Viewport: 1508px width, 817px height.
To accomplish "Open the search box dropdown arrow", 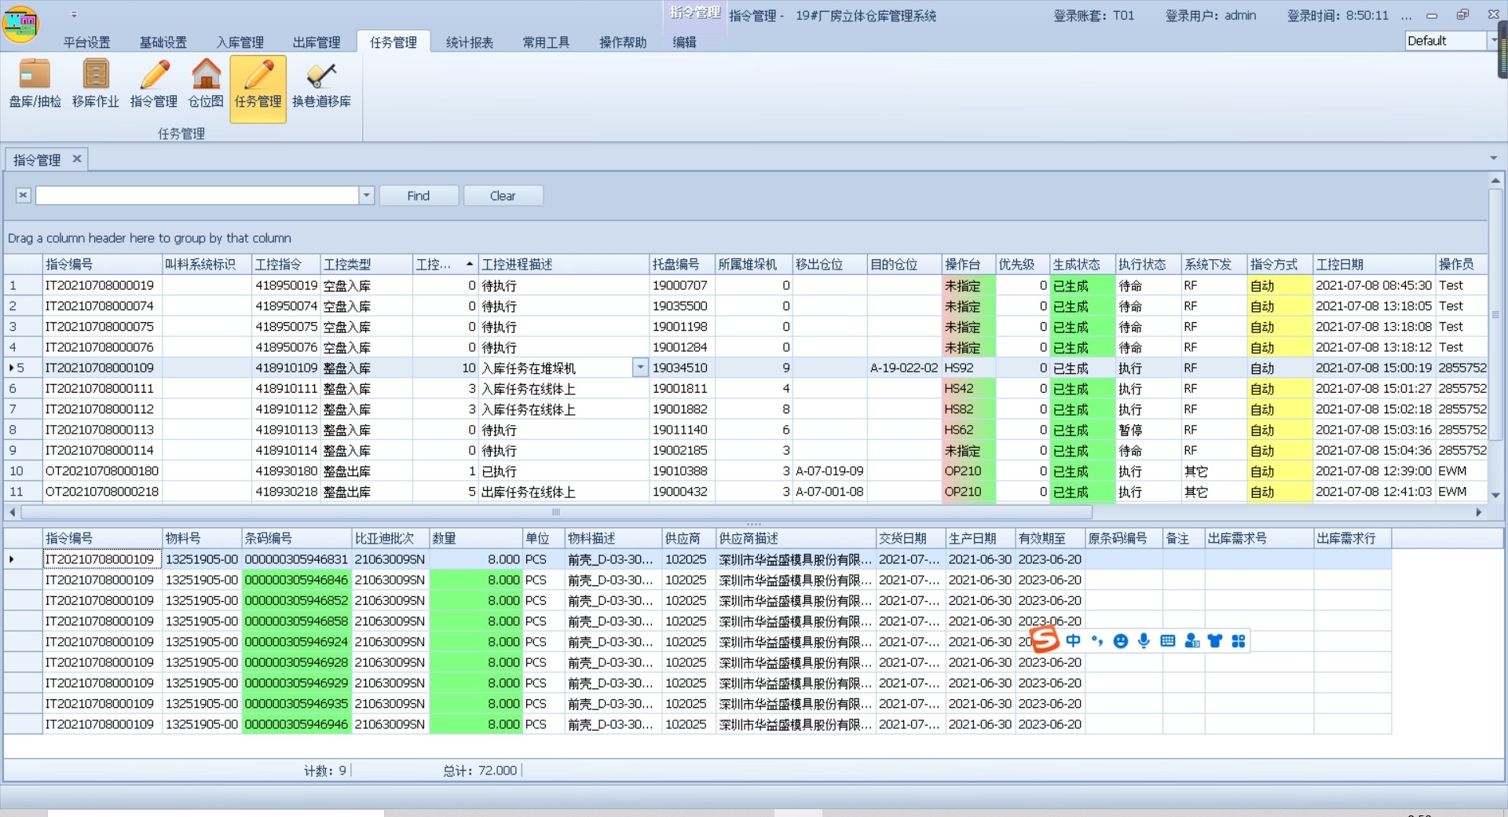I will 366,196.
